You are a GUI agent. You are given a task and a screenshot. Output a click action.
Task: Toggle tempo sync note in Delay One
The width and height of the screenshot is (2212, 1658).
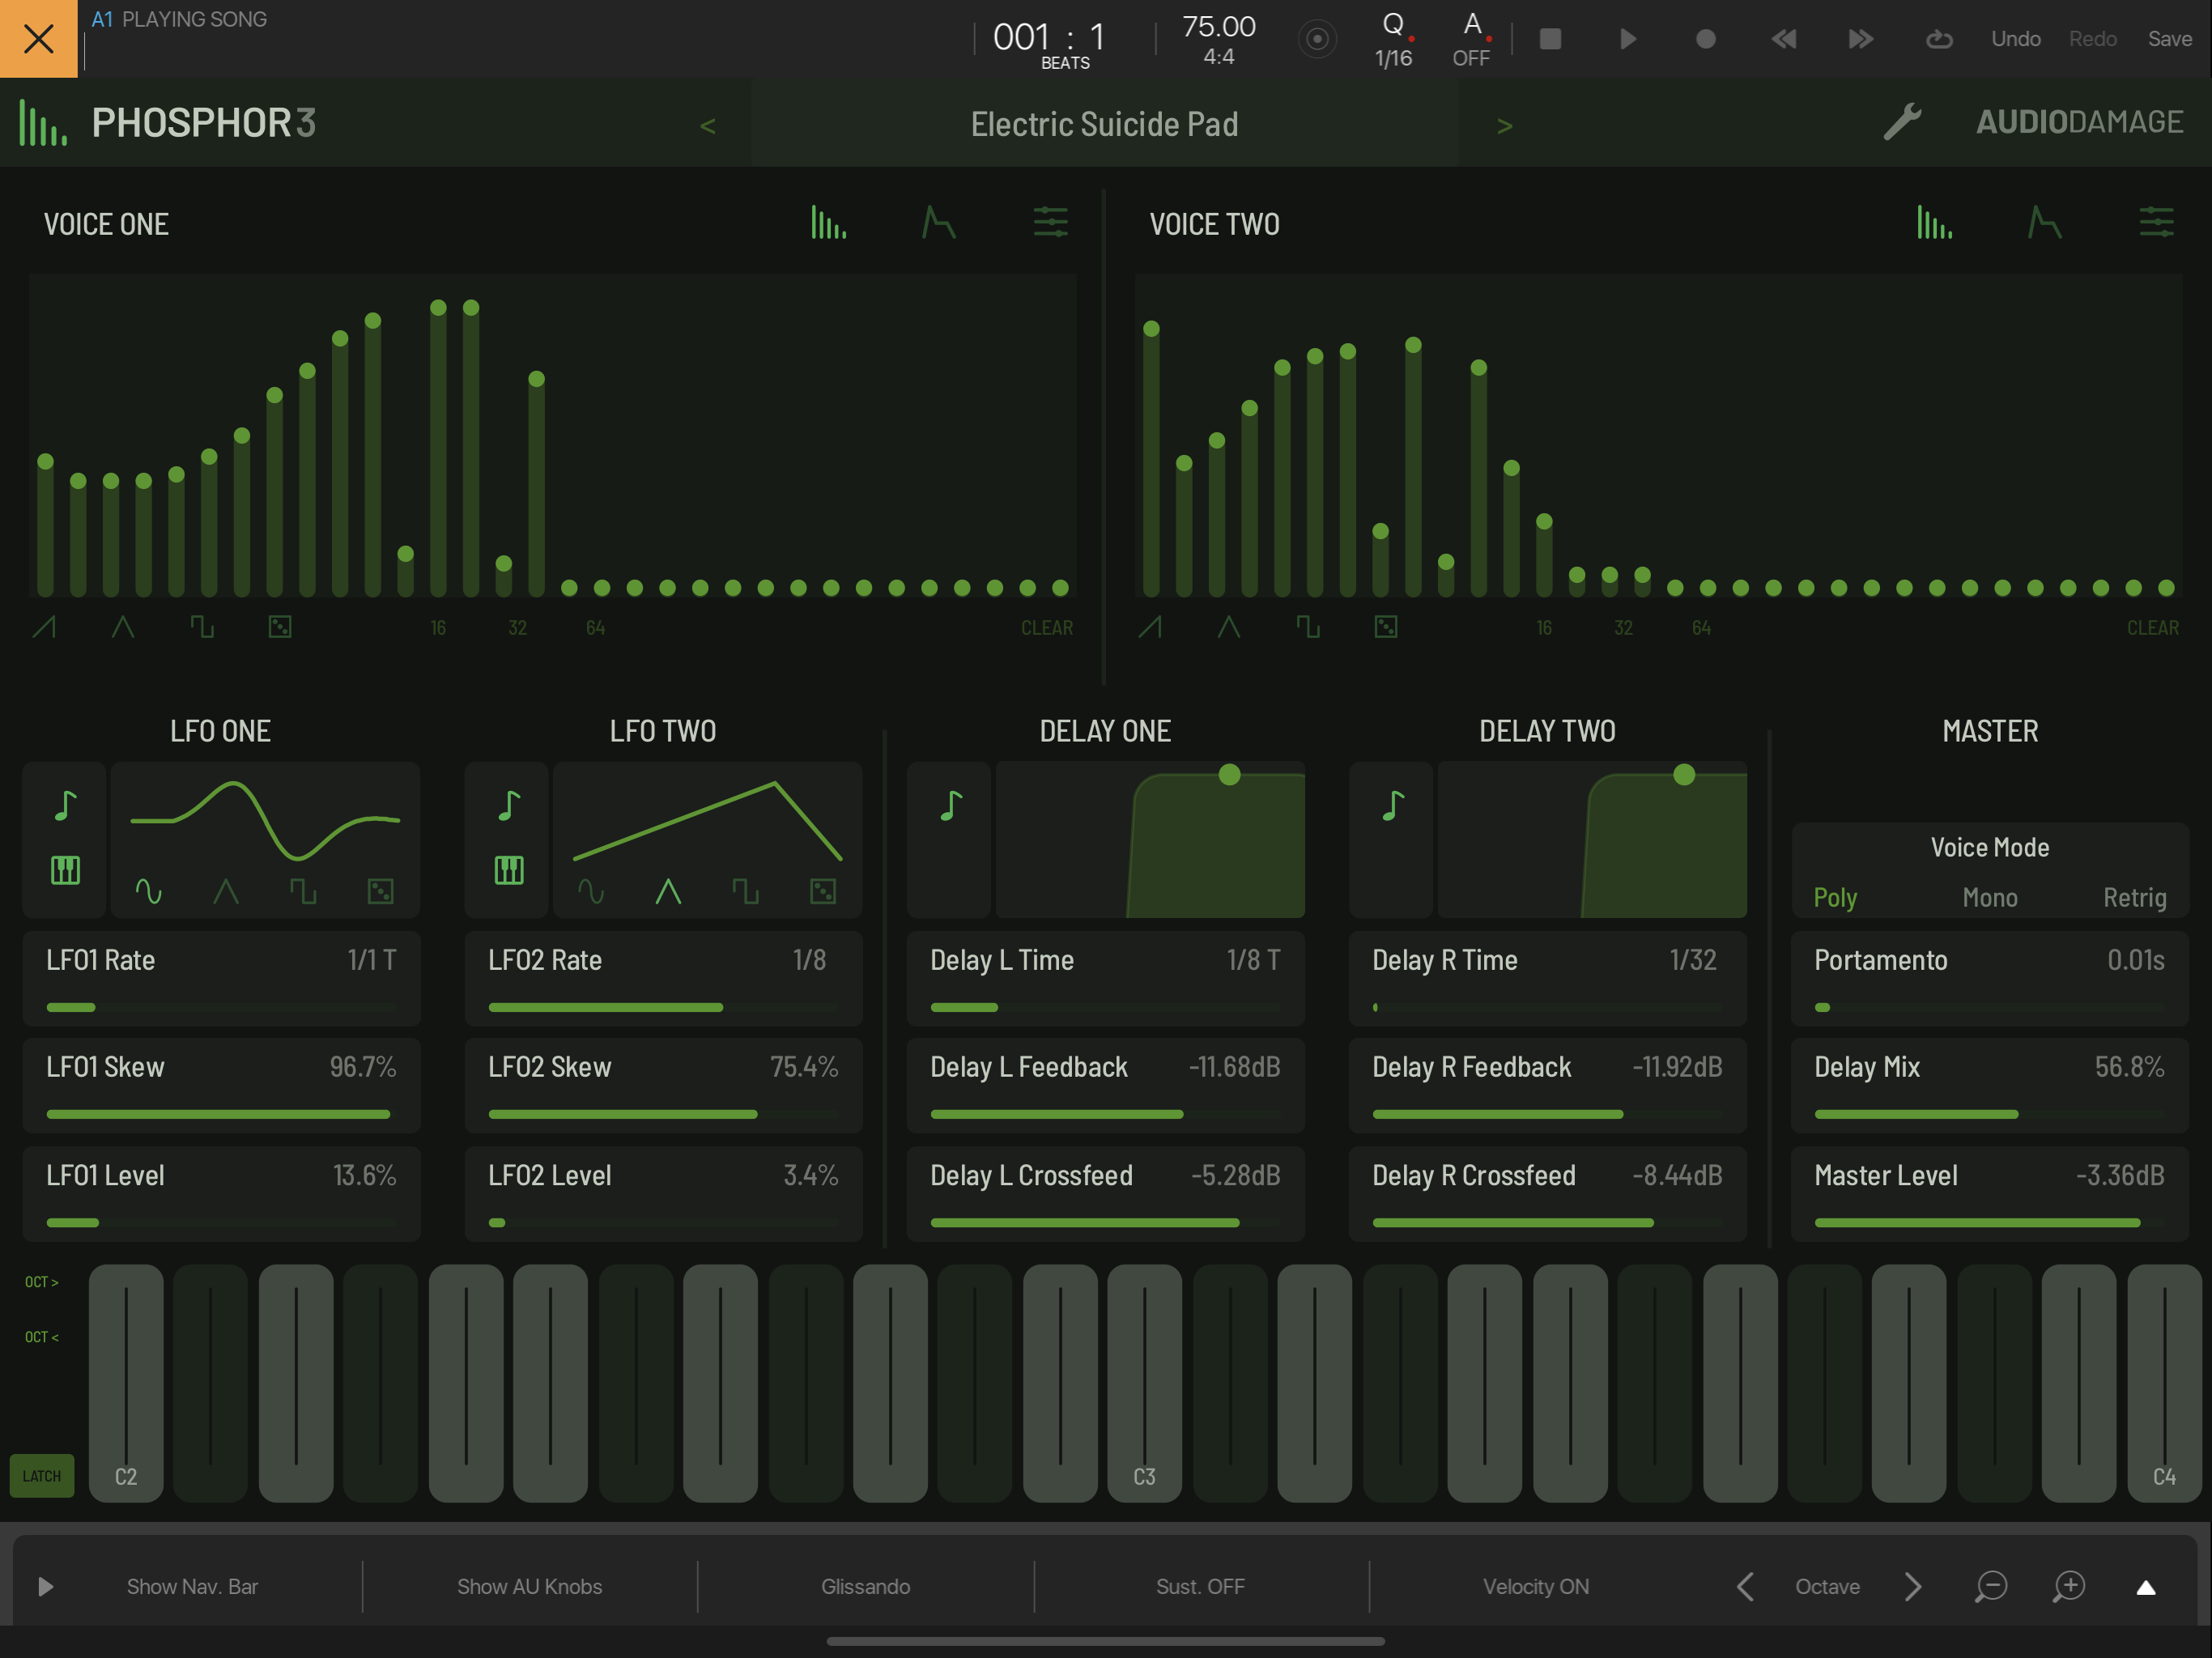(950, 805)
